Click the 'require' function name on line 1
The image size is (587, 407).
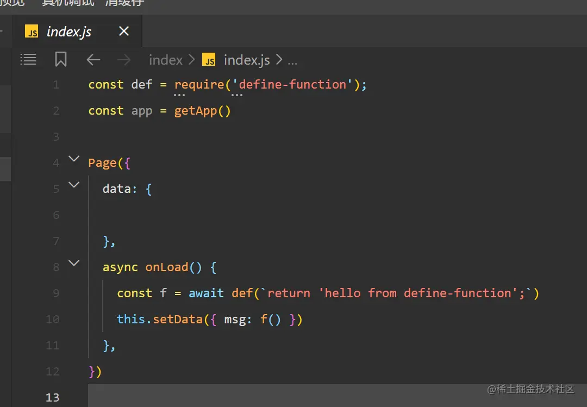tap(199, 85)
